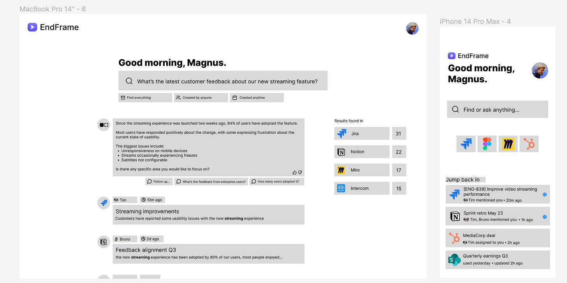Open the Streaming improvements result
567x283 pixels.
click(209, 215)
